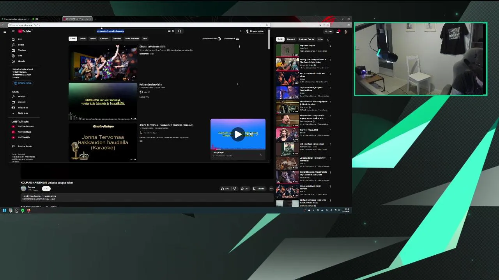Viewport: 499px width, 280px height.
Task: Select Ladannut Pee Aa chip
Action: [x=306, y=39]
